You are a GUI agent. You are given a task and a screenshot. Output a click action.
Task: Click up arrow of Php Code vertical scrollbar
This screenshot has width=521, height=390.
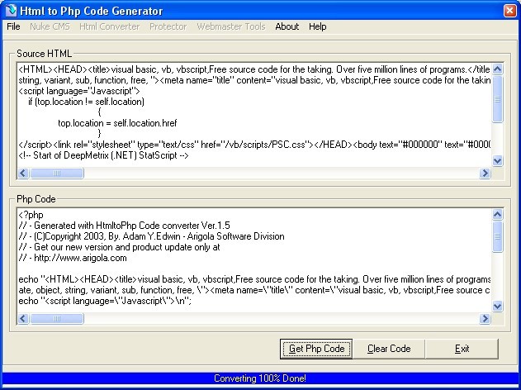(x=497, y=215)
